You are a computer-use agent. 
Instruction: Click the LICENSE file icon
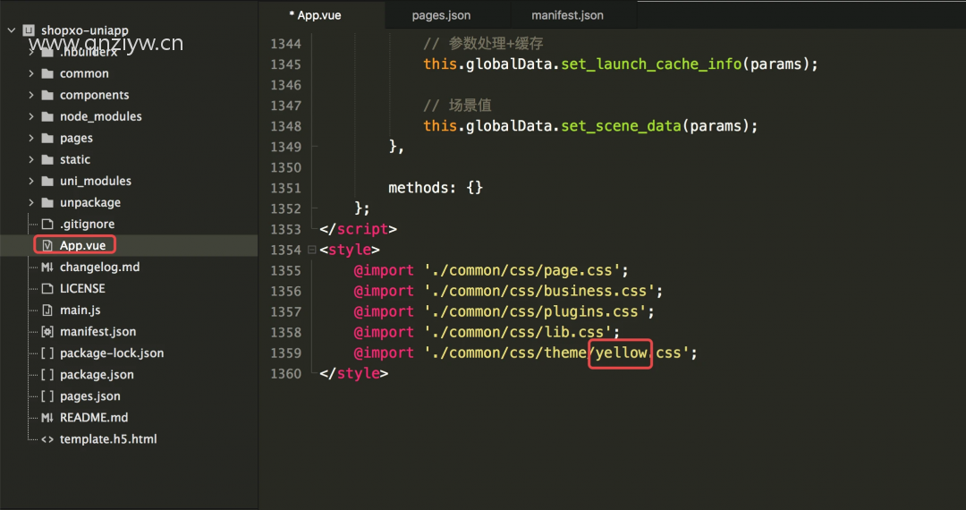47,289
